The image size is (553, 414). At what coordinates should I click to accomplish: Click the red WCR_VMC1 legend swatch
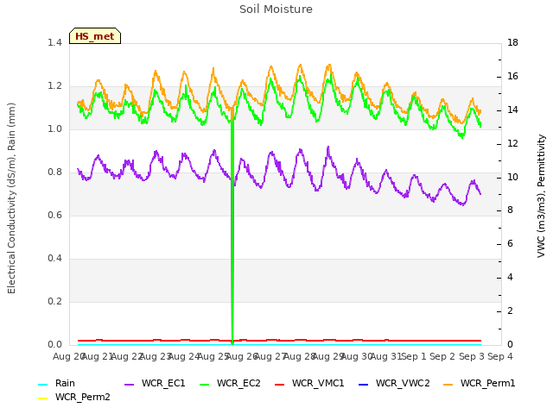point(280,385)
